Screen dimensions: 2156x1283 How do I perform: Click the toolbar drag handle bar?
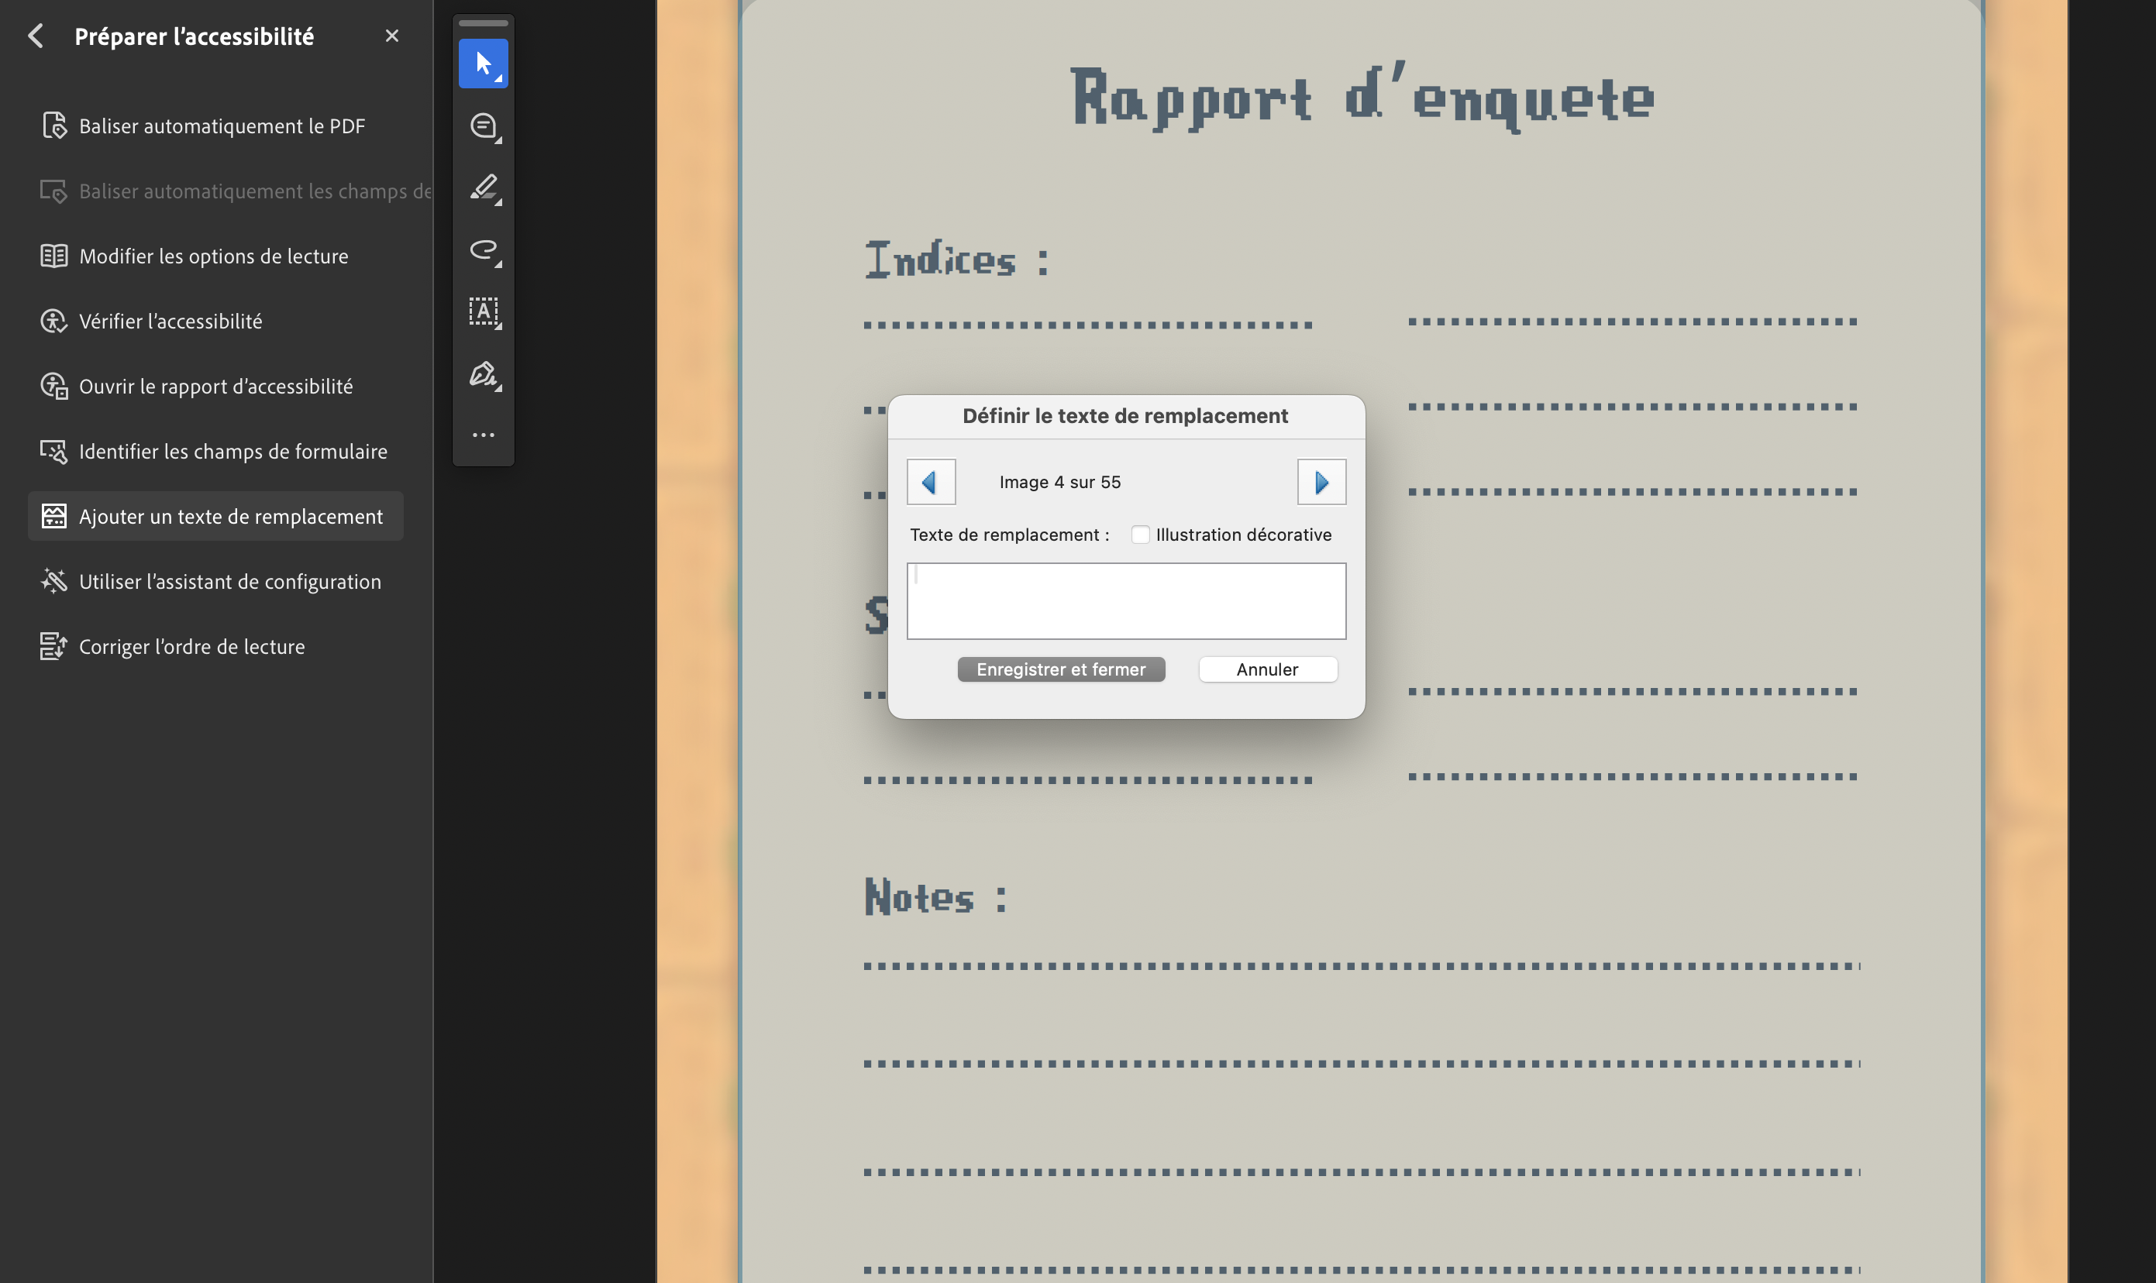(x=484, y=23)
